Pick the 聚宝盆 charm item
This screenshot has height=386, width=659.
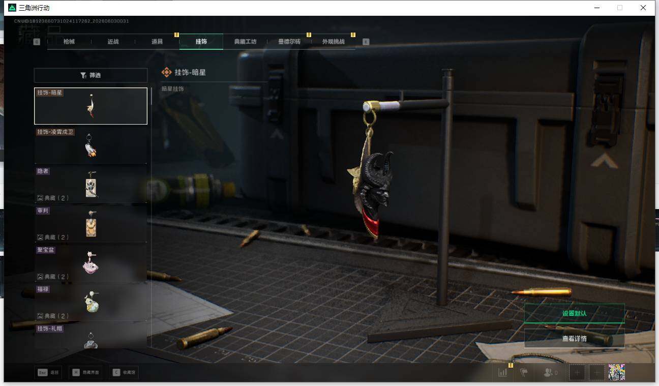(91, 263)
